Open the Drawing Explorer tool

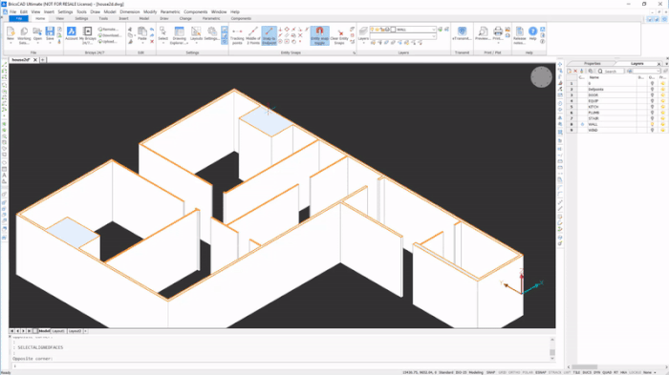(180, 35)
